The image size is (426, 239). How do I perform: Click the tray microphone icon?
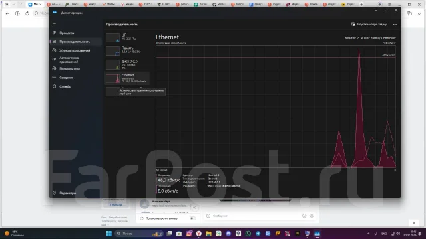pos(375,234)
